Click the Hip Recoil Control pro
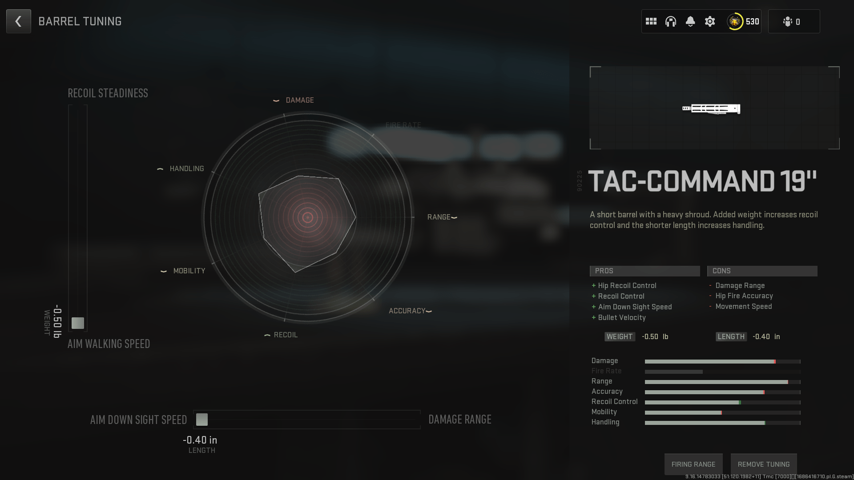This screenshot has height=480, width=854. click(x=627, y=285)
